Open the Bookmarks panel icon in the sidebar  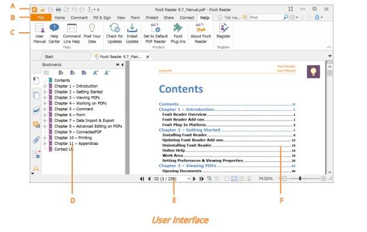coord(36,81)
